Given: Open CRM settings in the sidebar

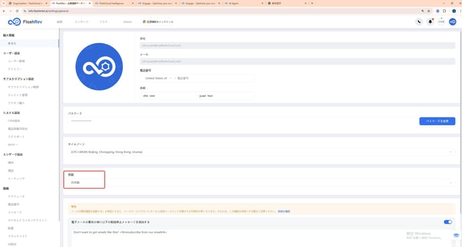Looking at the screenshot, I should coord(14,121).
